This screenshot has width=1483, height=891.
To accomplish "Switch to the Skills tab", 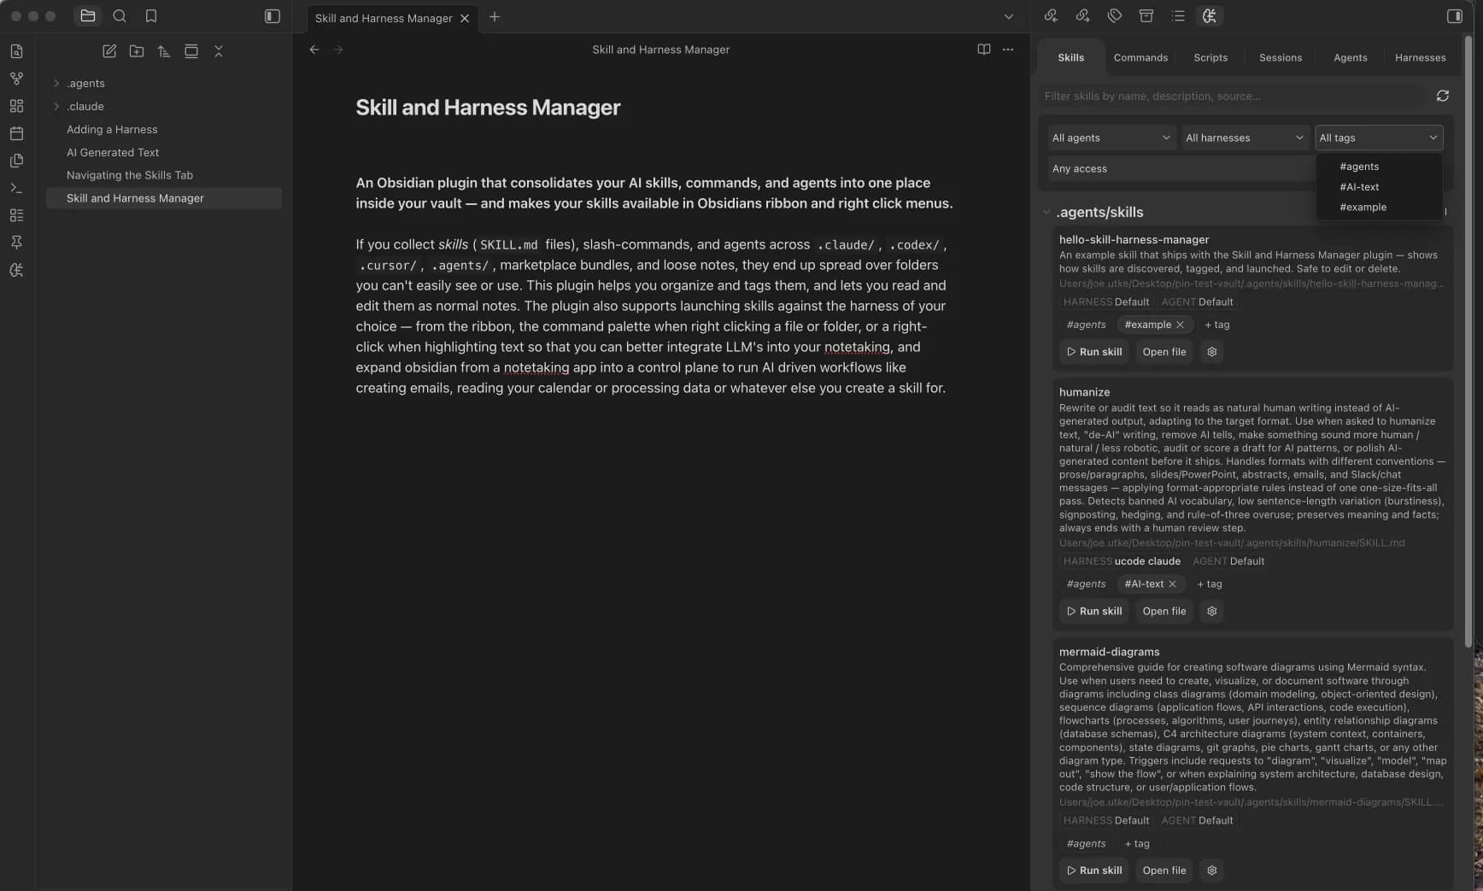I will 1070,57.
